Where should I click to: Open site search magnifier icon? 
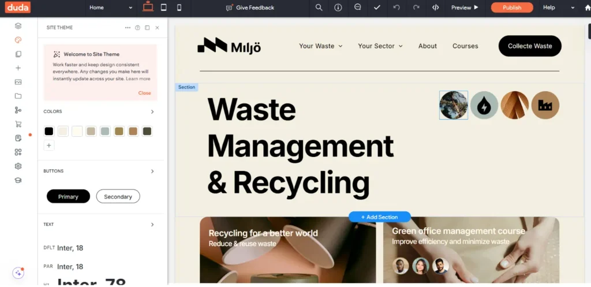(319, 8)
